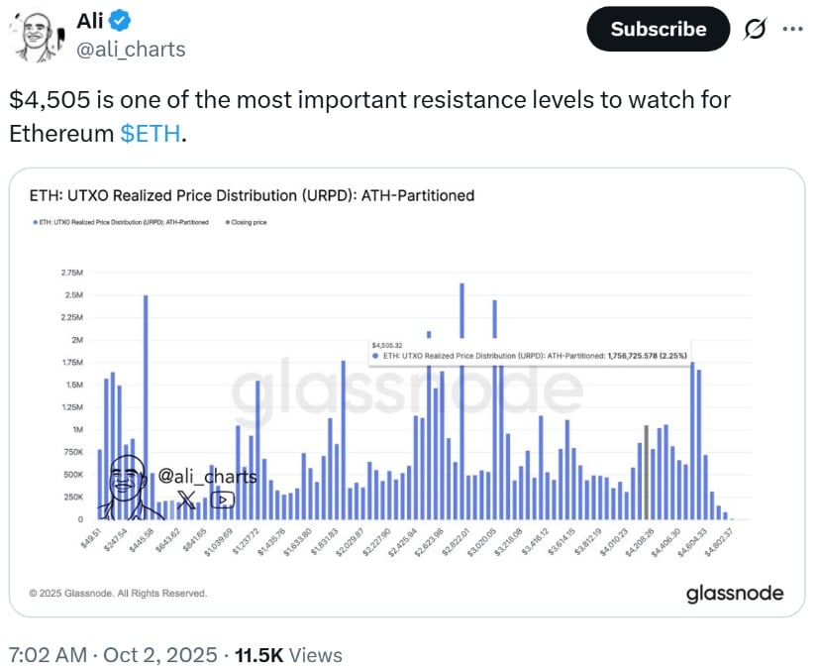Click the glassnode logo at chart bottom right

coord(734,593)
